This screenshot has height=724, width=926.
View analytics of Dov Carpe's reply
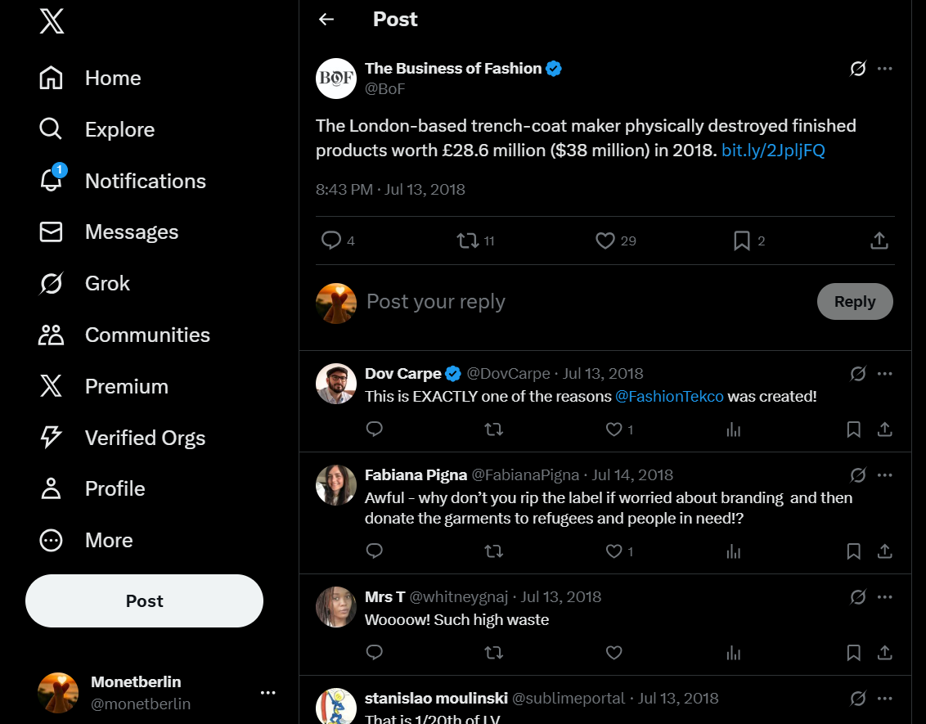(733, 429)
